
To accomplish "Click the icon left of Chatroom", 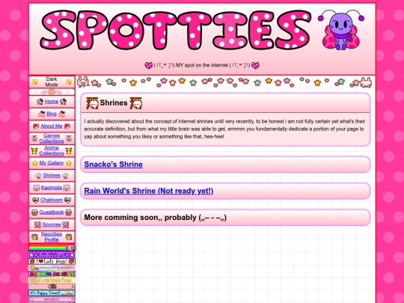I will coord(36,200).
